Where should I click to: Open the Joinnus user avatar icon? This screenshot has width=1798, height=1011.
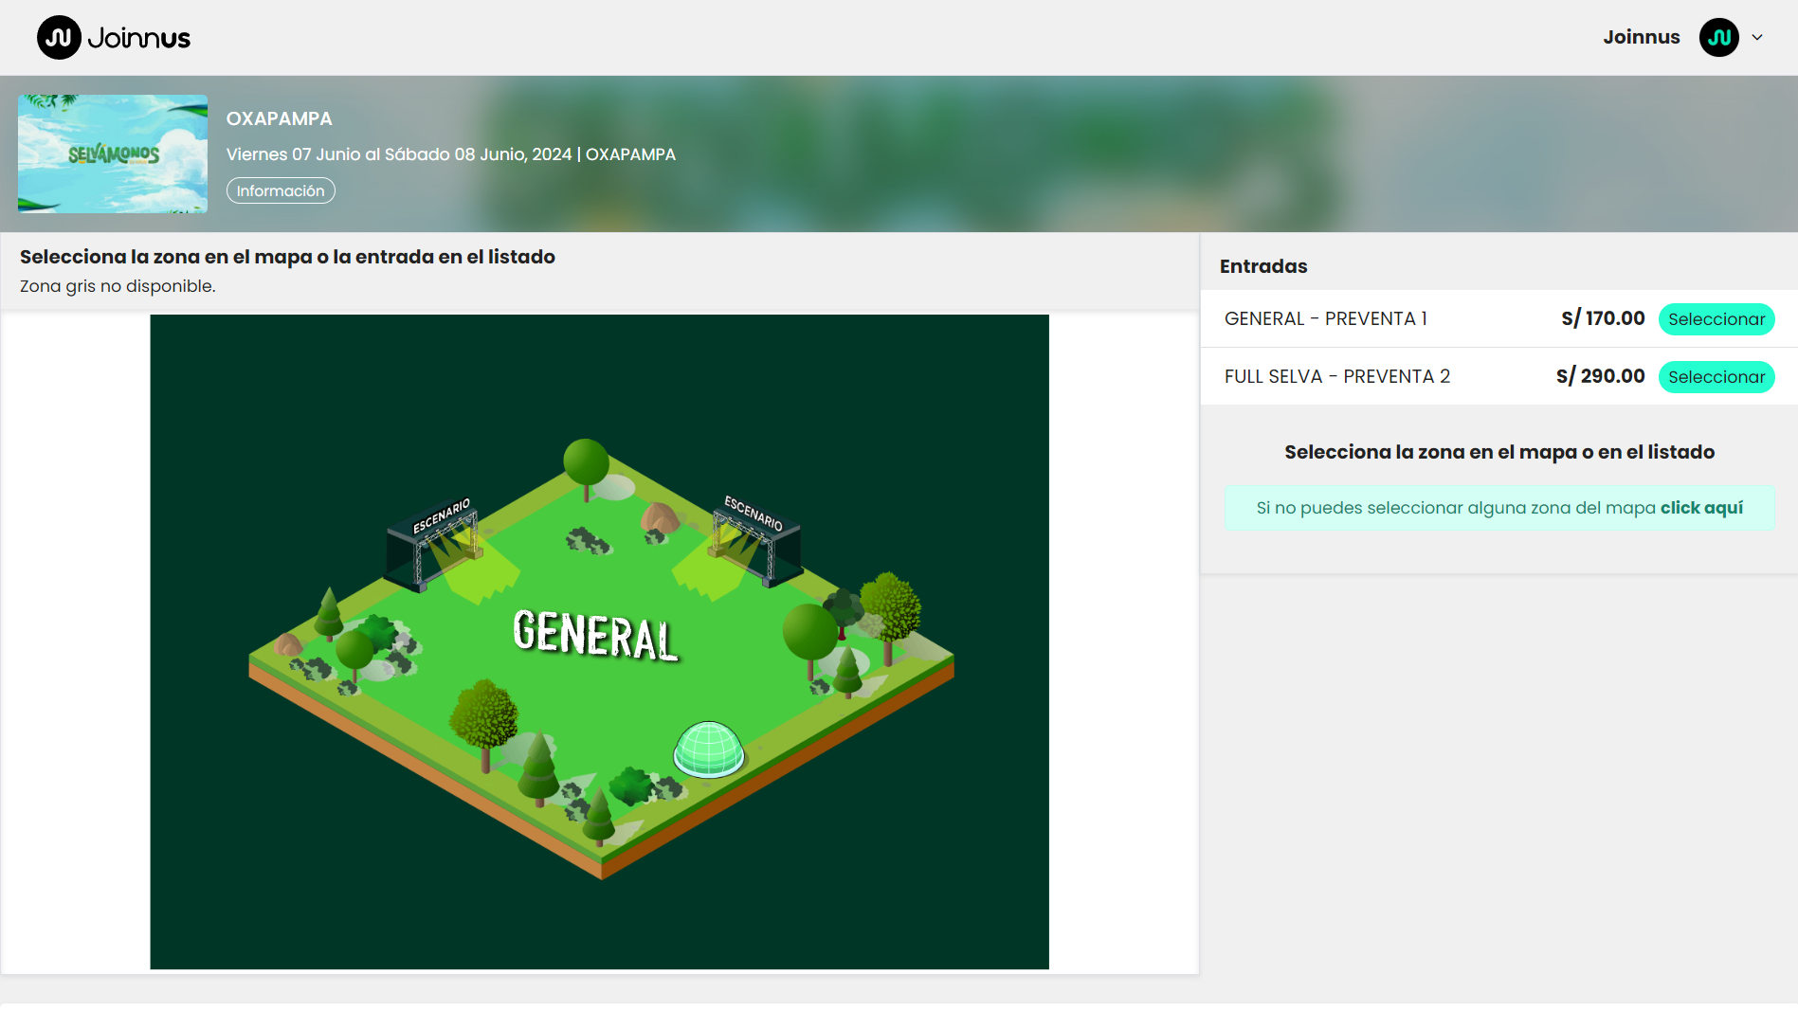(1718, 38)
